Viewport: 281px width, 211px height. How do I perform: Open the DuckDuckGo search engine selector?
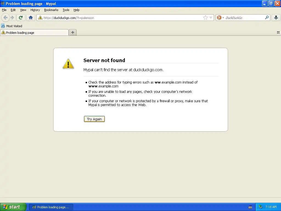click(220, 18)
